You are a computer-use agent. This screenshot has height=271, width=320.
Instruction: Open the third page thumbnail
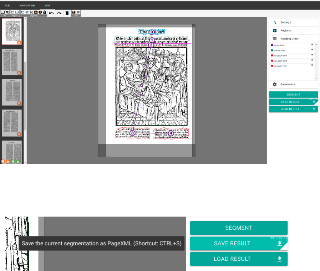click(12, 92)
